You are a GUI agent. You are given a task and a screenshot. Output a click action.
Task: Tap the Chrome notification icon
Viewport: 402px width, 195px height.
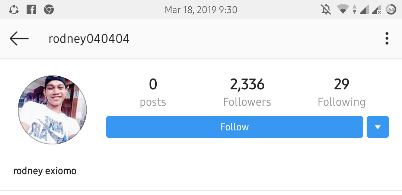pyautogui.click(x=49, y=10)
